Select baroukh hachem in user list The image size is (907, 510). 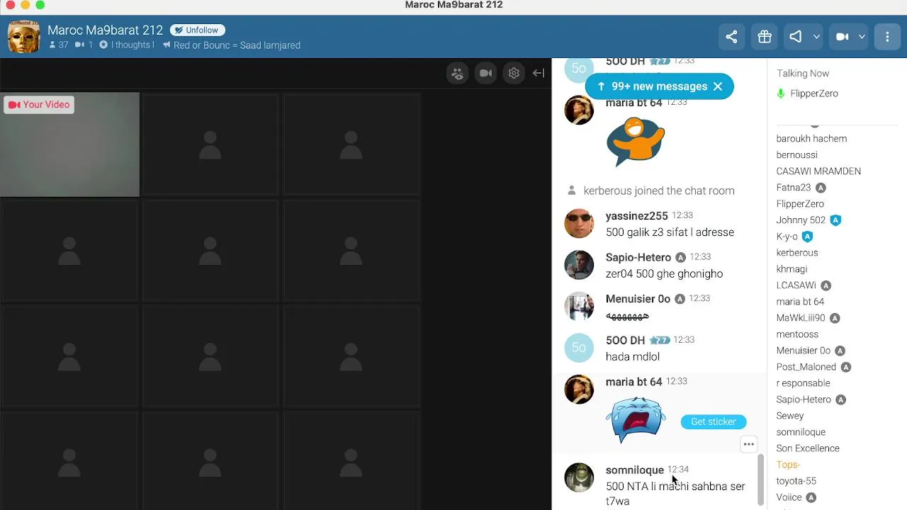pos(811,139)
